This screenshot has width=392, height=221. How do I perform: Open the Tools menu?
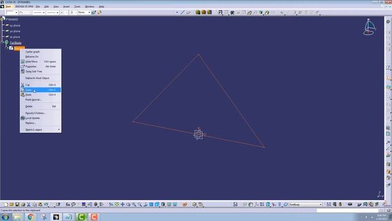[77, 7]
